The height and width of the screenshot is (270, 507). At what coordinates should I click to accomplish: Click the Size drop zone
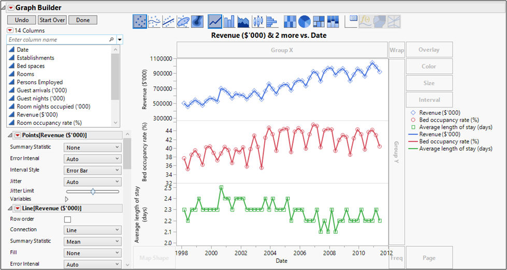(429, 83)
